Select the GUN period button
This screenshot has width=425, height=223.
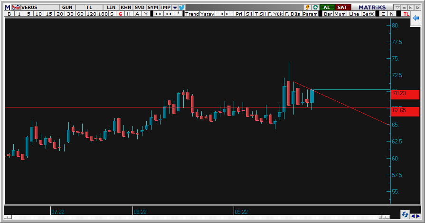67,7
